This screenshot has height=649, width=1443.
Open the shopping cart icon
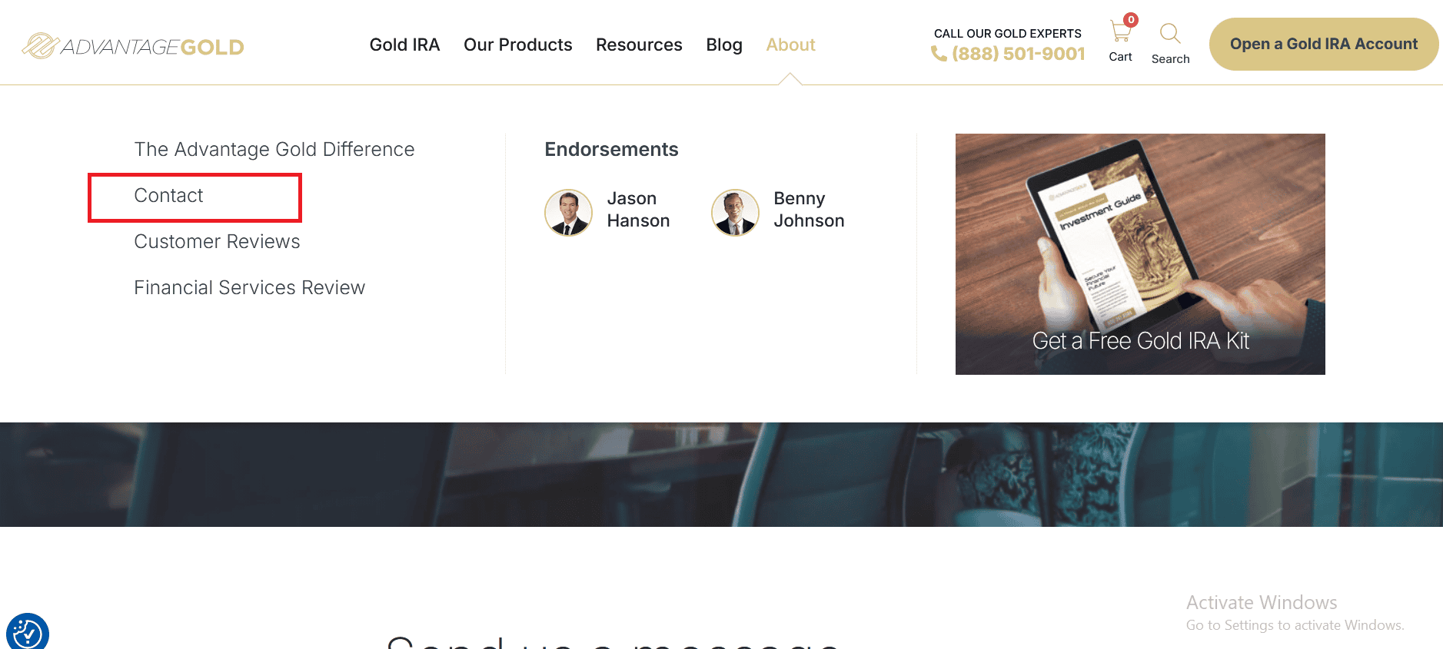[x=1121, y=31]
